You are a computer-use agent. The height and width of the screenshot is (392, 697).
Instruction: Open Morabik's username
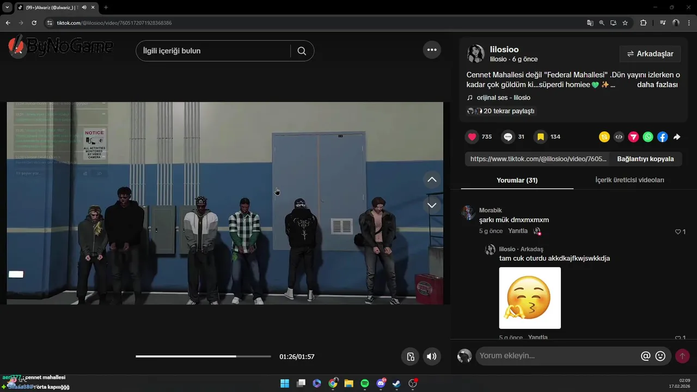click(490, 210)
